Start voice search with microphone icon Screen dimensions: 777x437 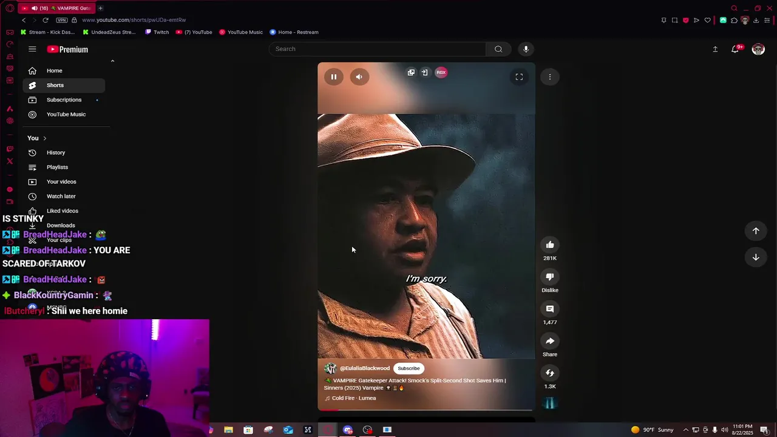(x=526, y=49)
